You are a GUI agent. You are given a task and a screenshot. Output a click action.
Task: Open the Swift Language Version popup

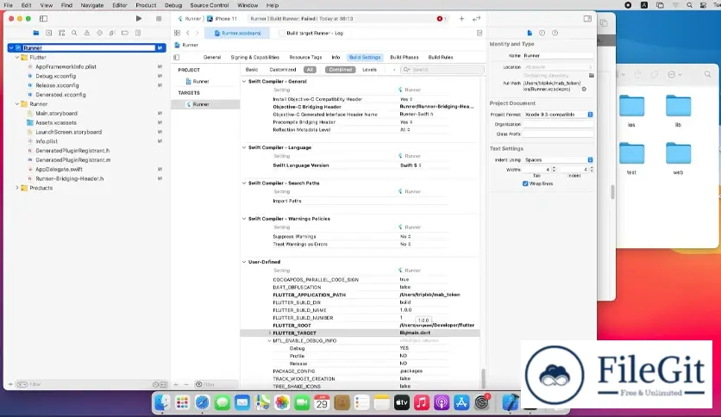coord(411,165)
